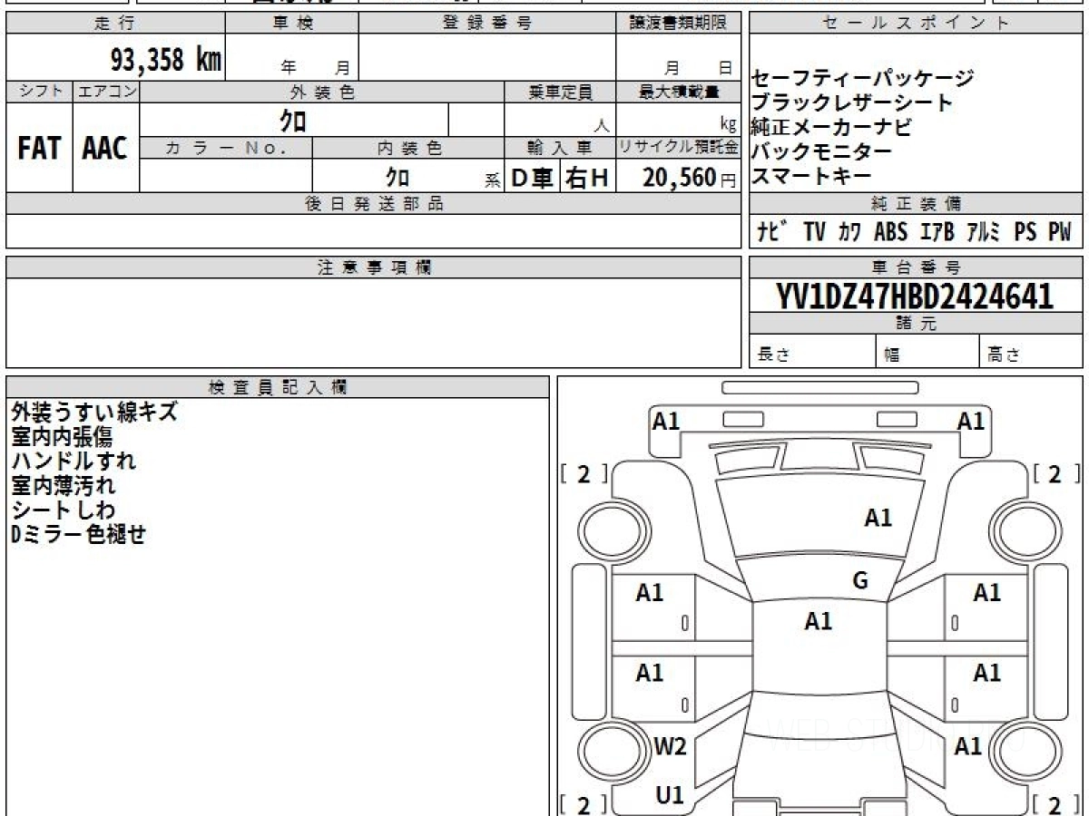The width and height of the screenshot is (1089, 816).
Task: Click the FAT shift value
Action: pos(39,148)
